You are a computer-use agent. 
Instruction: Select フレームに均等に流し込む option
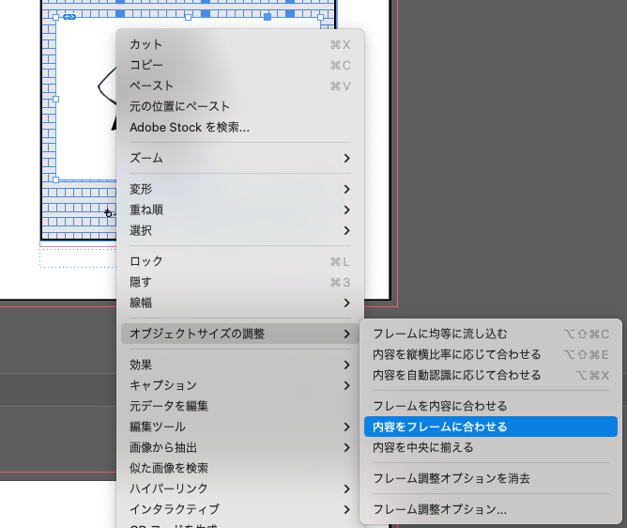(x=491, y=334)
